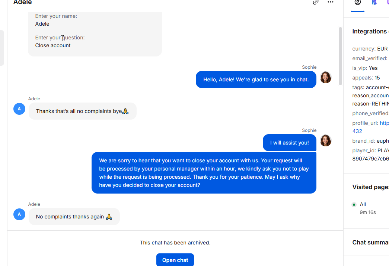Screen dimensions: 389x266
Task: Click the Adele name in the chat header
Action: click(x=23, y=2)
